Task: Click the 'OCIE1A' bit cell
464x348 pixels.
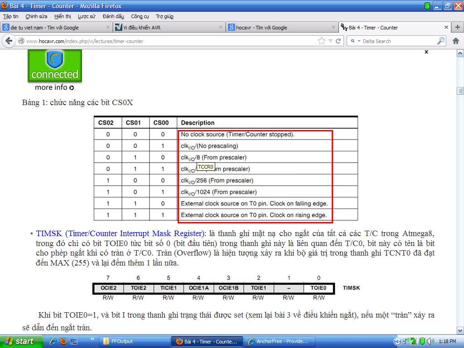Action: [198, 288]
